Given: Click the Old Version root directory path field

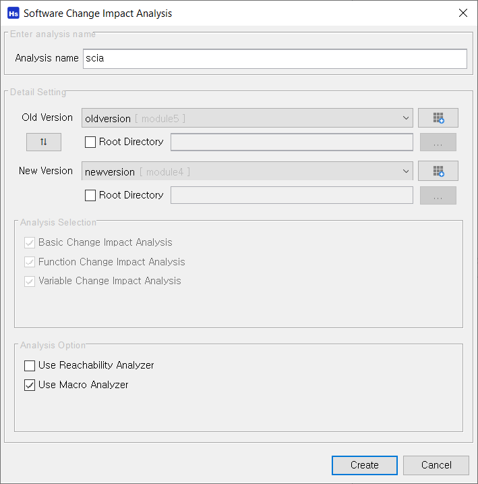Looking at the screenshot, I should click(292, 142).
